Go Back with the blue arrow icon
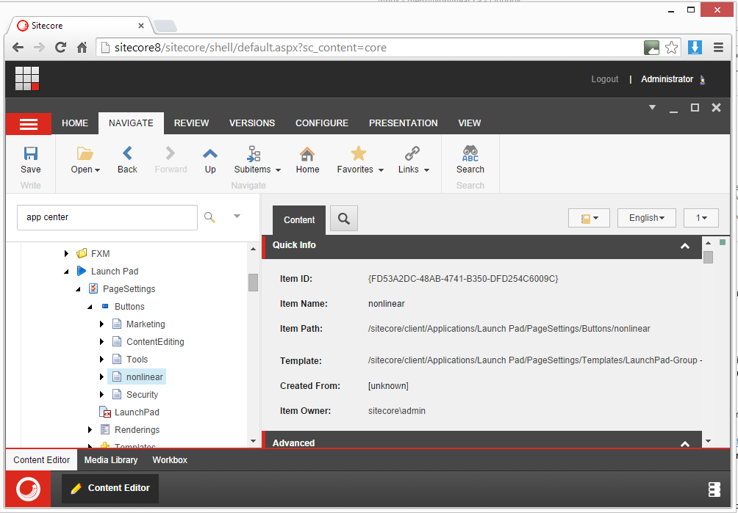Viewport: 738px width, 513px height. [x=127, y=153]
